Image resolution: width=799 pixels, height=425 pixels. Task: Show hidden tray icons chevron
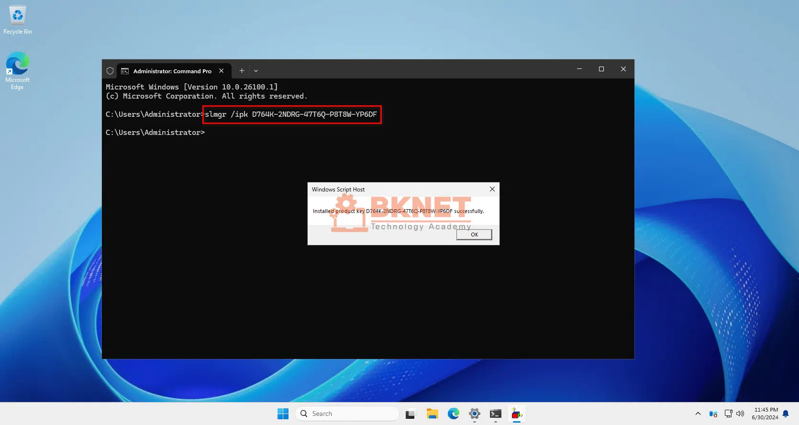point(698,414)
